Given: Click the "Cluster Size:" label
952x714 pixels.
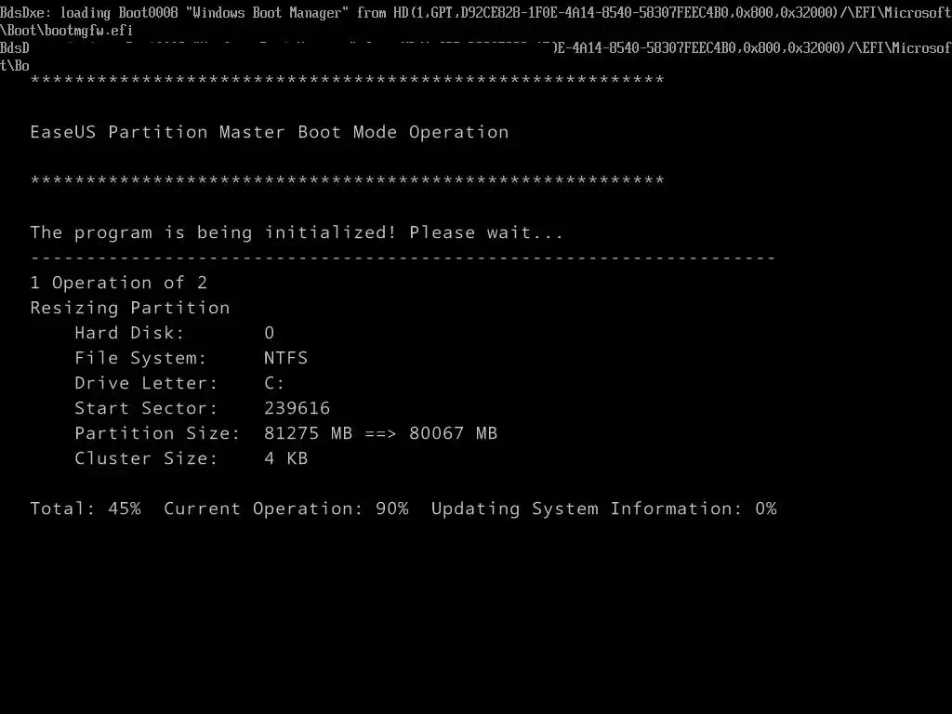Looking at the screenshot, I should click(x=146, y=458).
